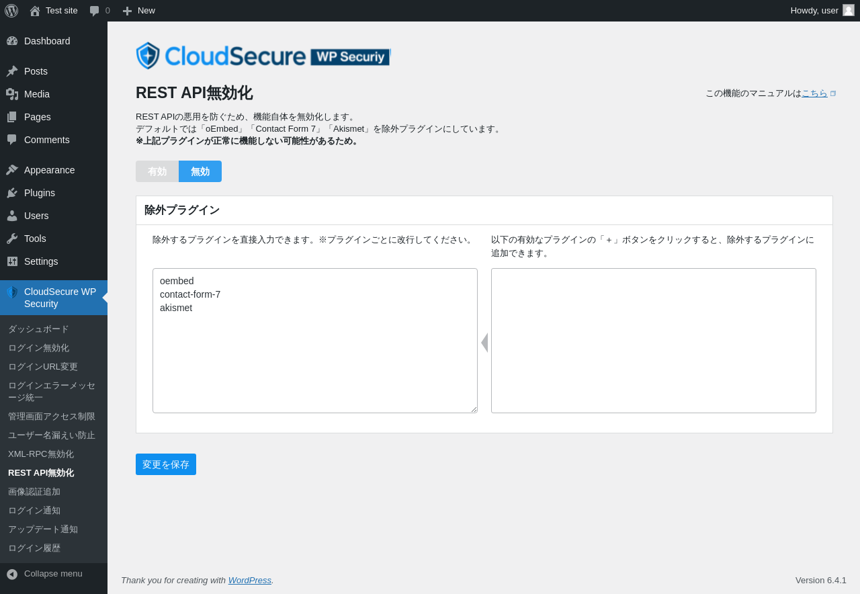Open ログイン履歴 submenu item
860x594 pixels.
(54, 548)
